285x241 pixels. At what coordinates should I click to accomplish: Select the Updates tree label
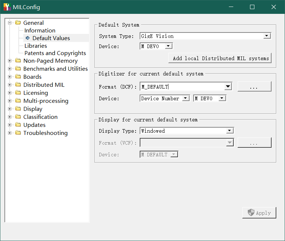[x=34, y=125]
